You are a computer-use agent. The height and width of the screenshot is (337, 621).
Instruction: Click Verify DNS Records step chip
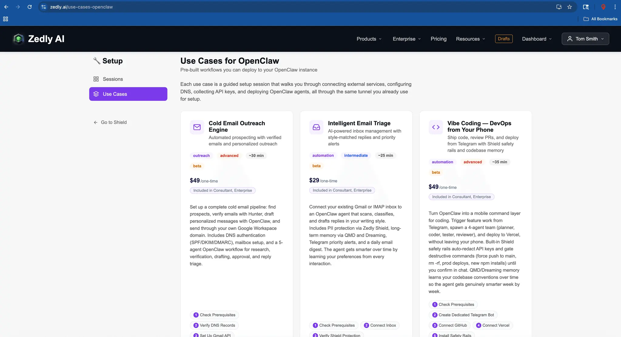(x=214, y=325)
